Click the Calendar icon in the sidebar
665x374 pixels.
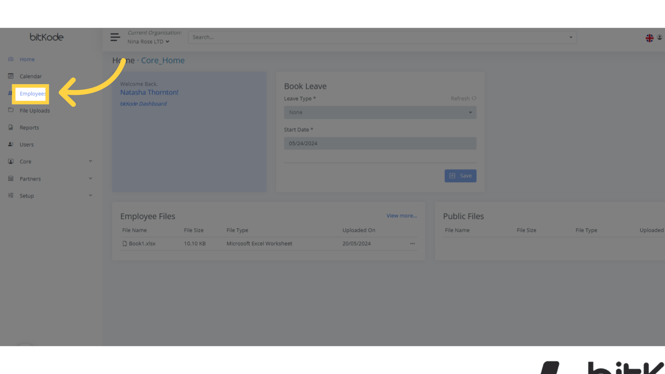[10, 76]
